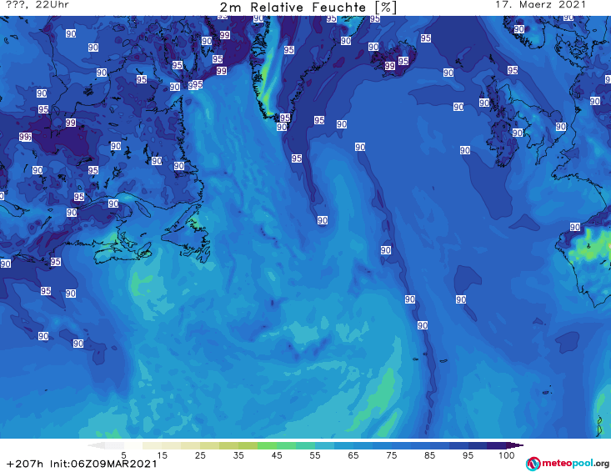Click the date '17. Maerz 2021'
This screenshot has height=472, width=611.
pos(540,5)
